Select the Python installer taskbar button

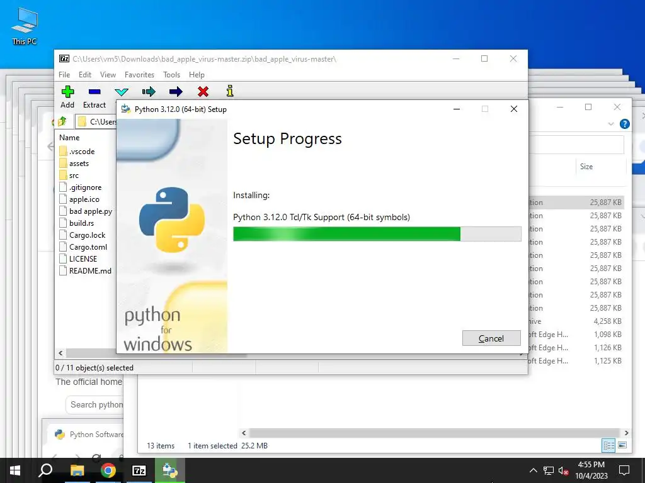(x=170, y=470)
